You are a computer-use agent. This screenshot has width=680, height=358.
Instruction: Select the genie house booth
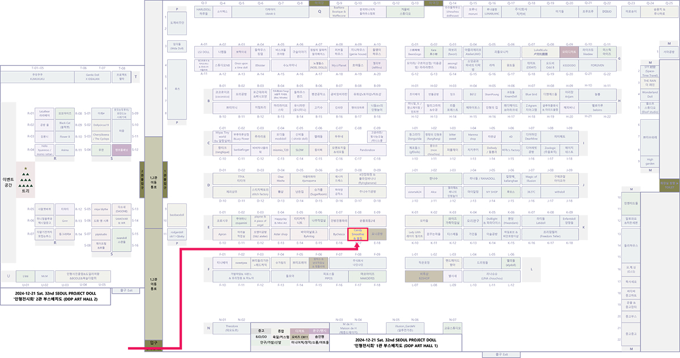point(358,51)
